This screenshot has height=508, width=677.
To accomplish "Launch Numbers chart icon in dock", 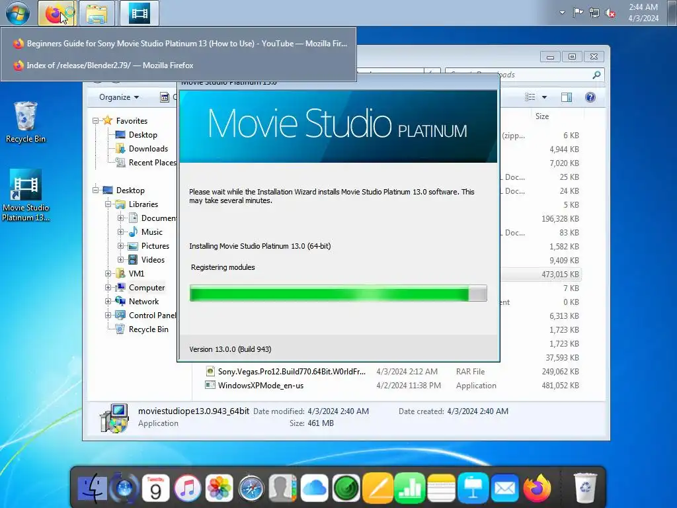I will click(409, 489).
